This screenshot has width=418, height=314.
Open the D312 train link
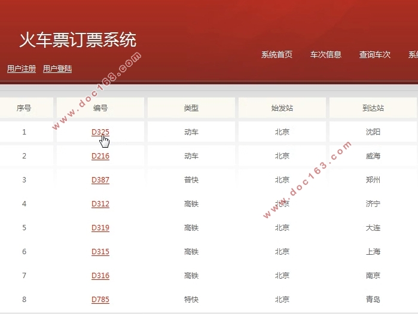[x=100, y=204]
